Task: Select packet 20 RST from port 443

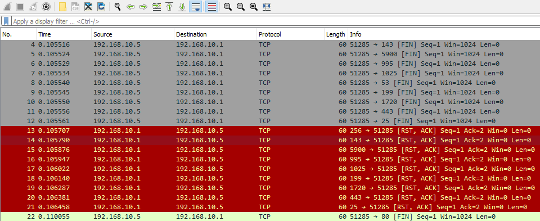Action: (x=270, y=197)
